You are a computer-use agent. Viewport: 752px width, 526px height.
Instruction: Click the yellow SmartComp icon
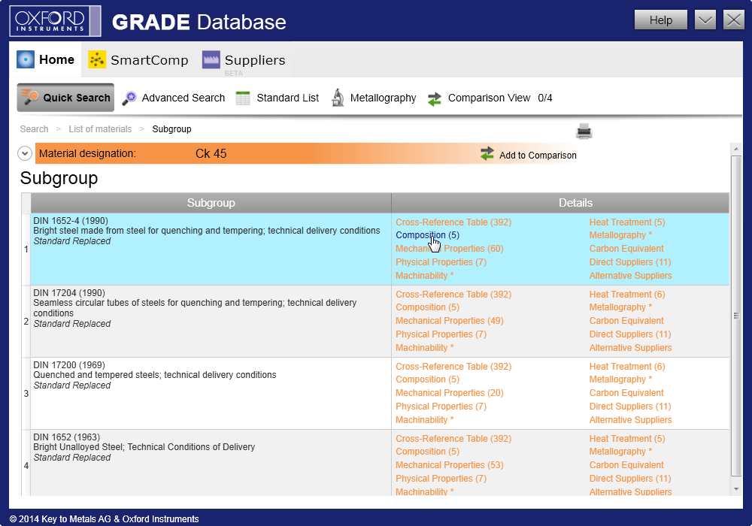97,59
